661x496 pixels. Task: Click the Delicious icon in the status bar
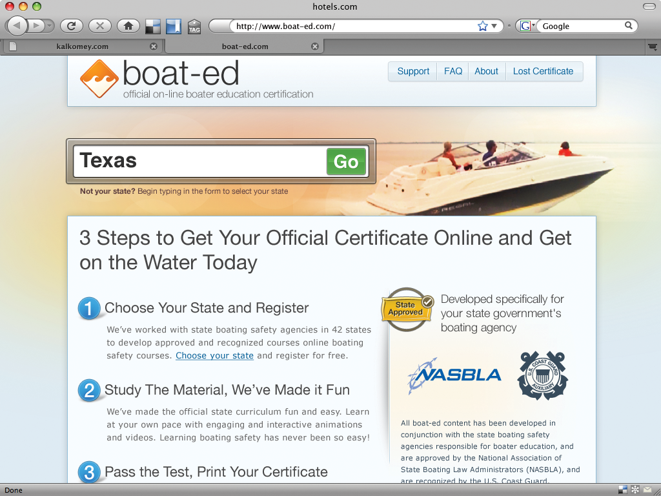pyautogui.click(x=623, y=490)
